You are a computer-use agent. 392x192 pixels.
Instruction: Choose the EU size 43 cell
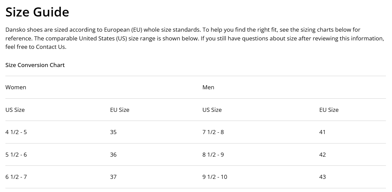(x=323, y=177)
